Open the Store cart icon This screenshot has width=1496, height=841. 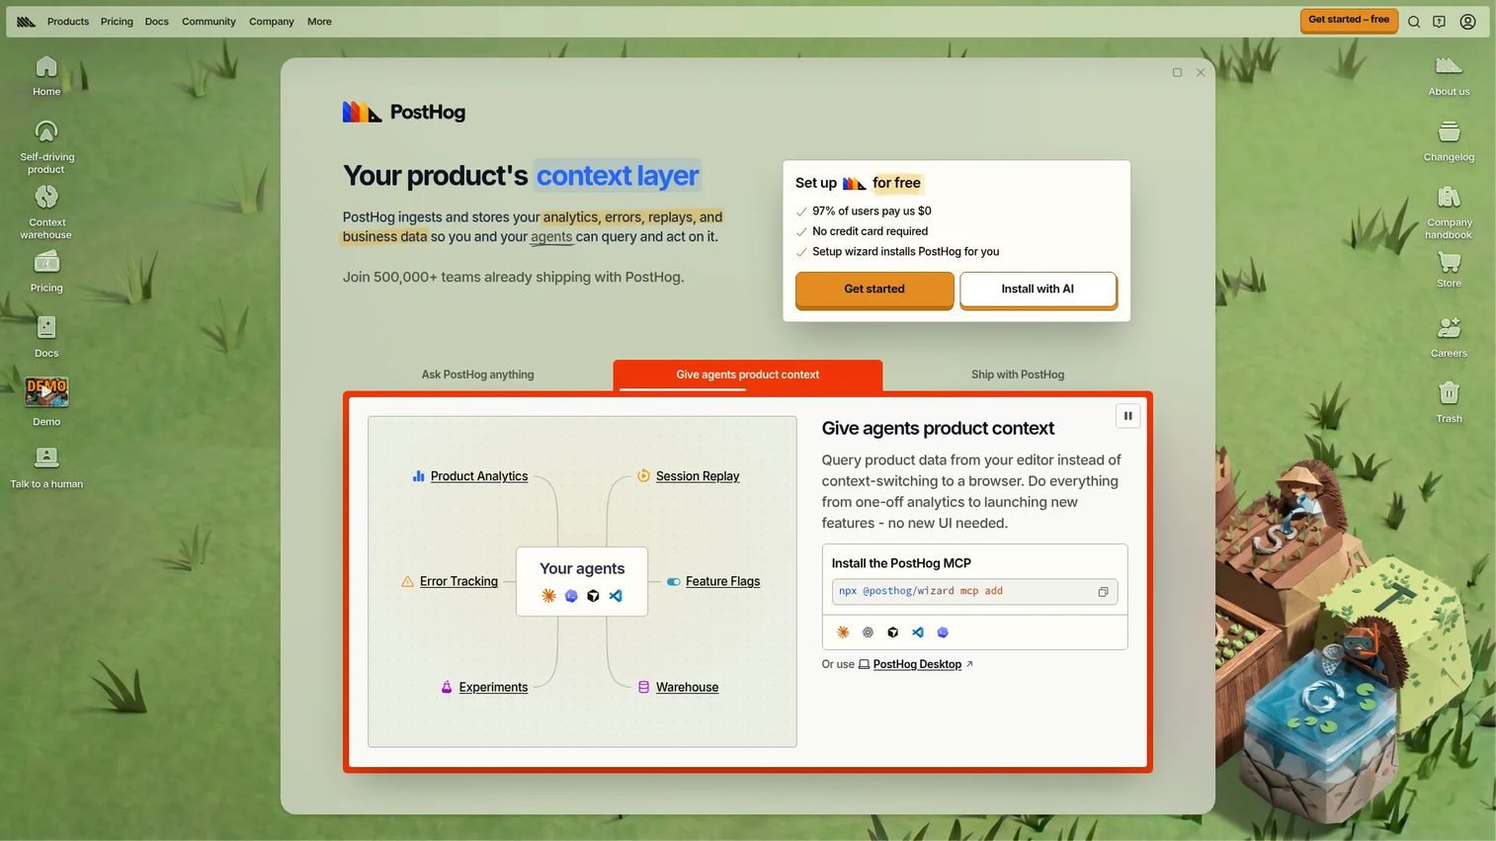1449,269
